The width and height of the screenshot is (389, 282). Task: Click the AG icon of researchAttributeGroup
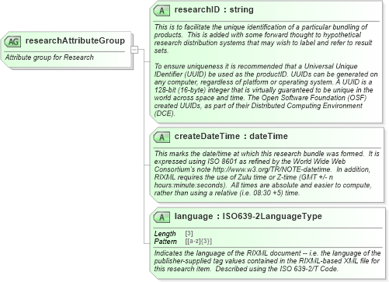pos(13,41)
